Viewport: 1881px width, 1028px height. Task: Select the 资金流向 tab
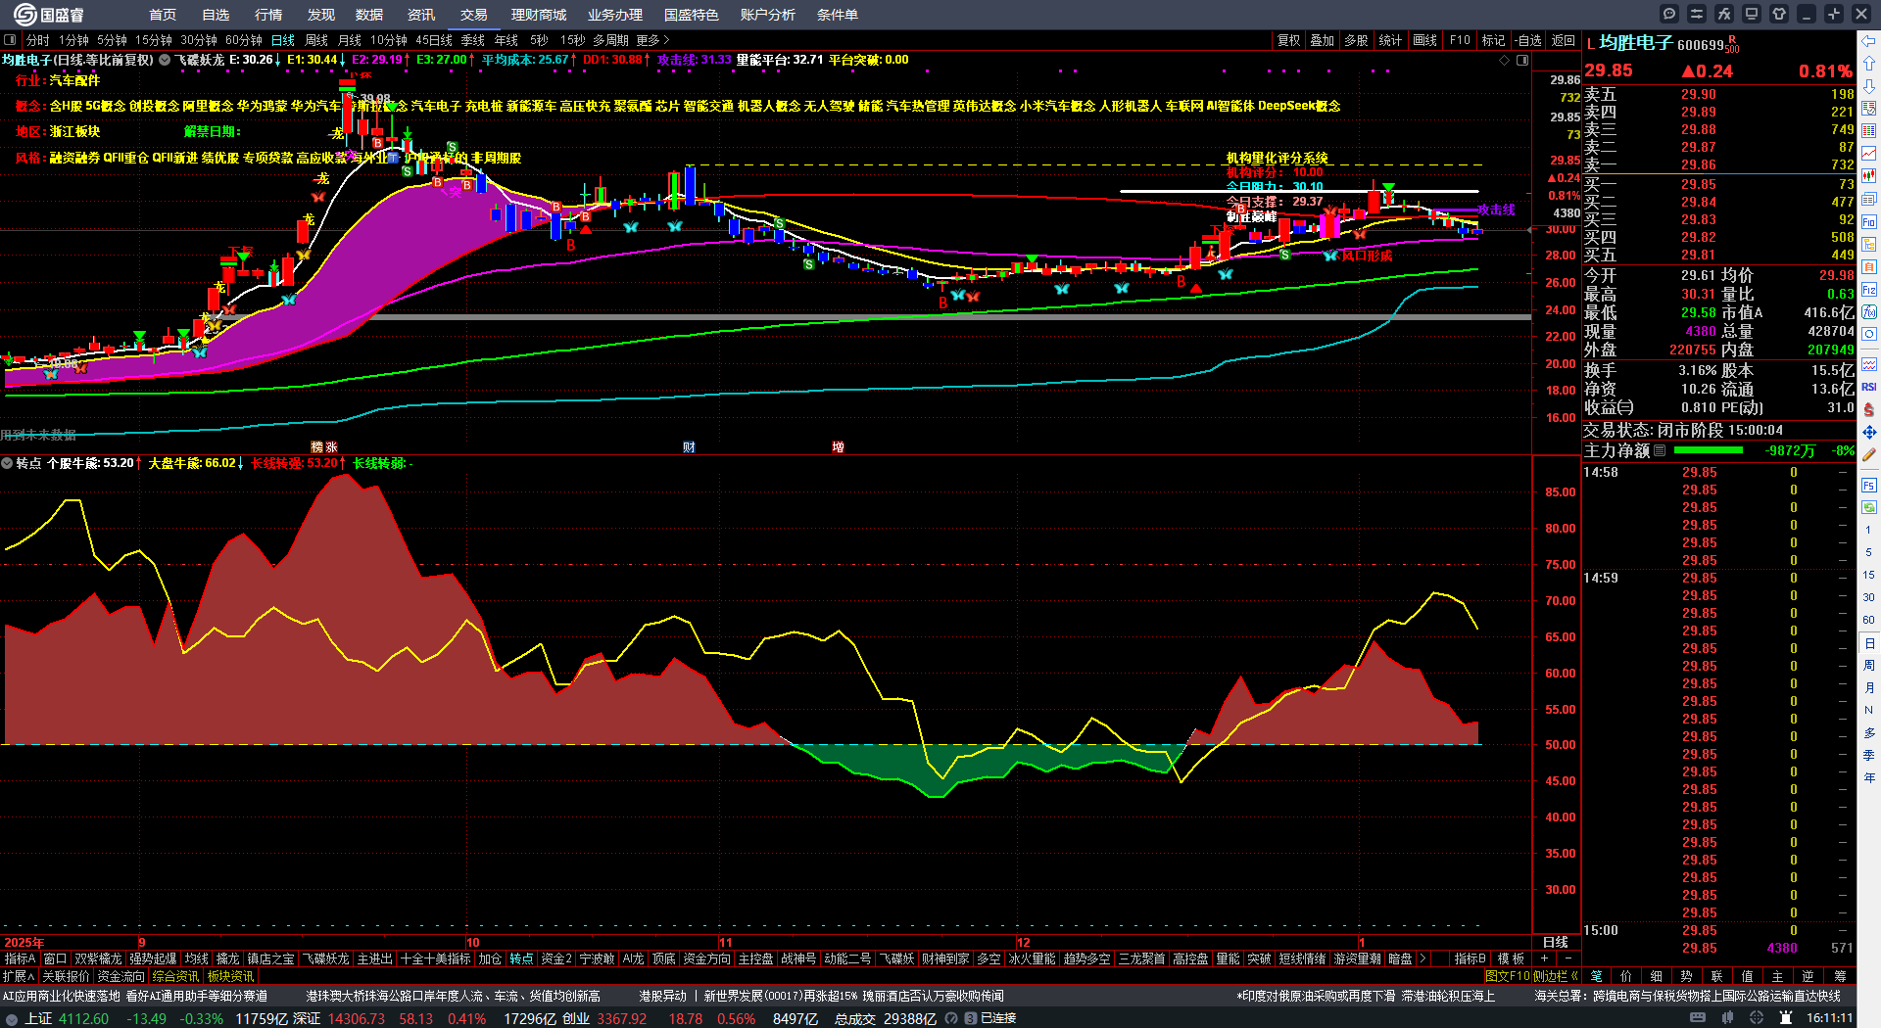pos(121,976)
